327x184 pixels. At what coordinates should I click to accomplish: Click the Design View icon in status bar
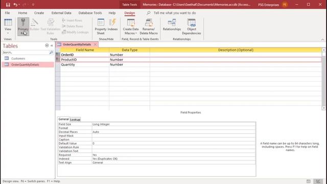(318, 181)
